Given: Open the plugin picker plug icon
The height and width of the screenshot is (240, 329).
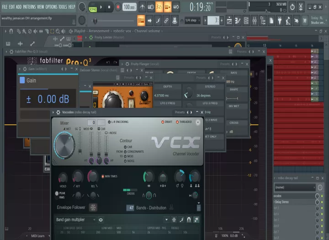Looking at the screenshot, I should (280, 21).
